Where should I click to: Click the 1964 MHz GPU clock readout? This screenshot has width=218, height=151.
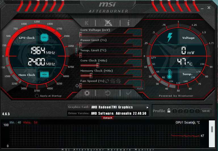(43, 50)
